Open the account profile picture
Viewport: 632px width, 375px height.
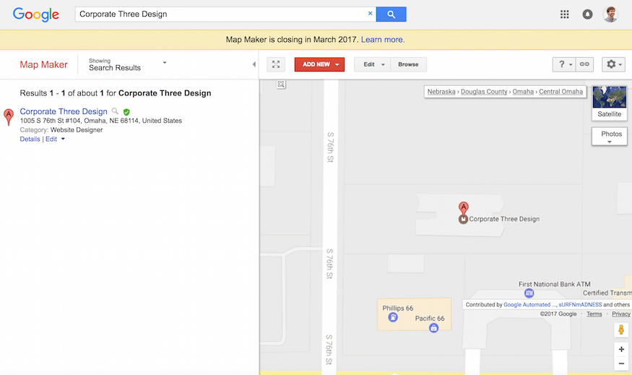(610, 14)
